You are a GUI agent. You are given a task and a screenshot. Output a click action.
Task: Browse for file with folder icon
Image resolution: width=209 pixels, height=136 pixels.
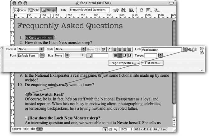click(x=194, y=50)
